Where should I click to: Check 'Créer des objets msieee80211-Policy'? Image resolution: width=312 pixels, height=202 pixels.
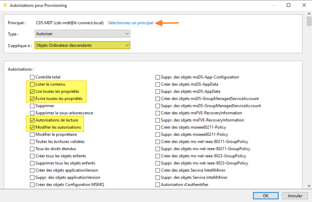coord(158,127)
